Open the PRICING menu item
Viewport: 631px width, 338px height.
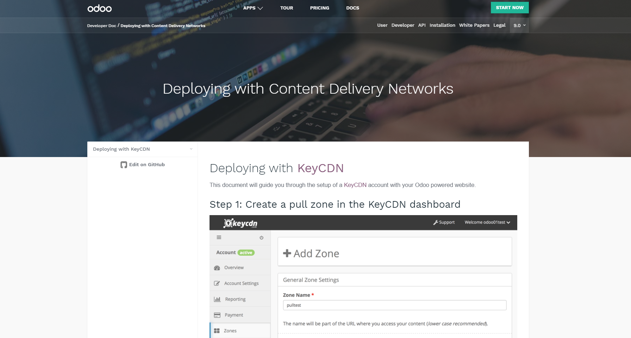coord(320,8)
